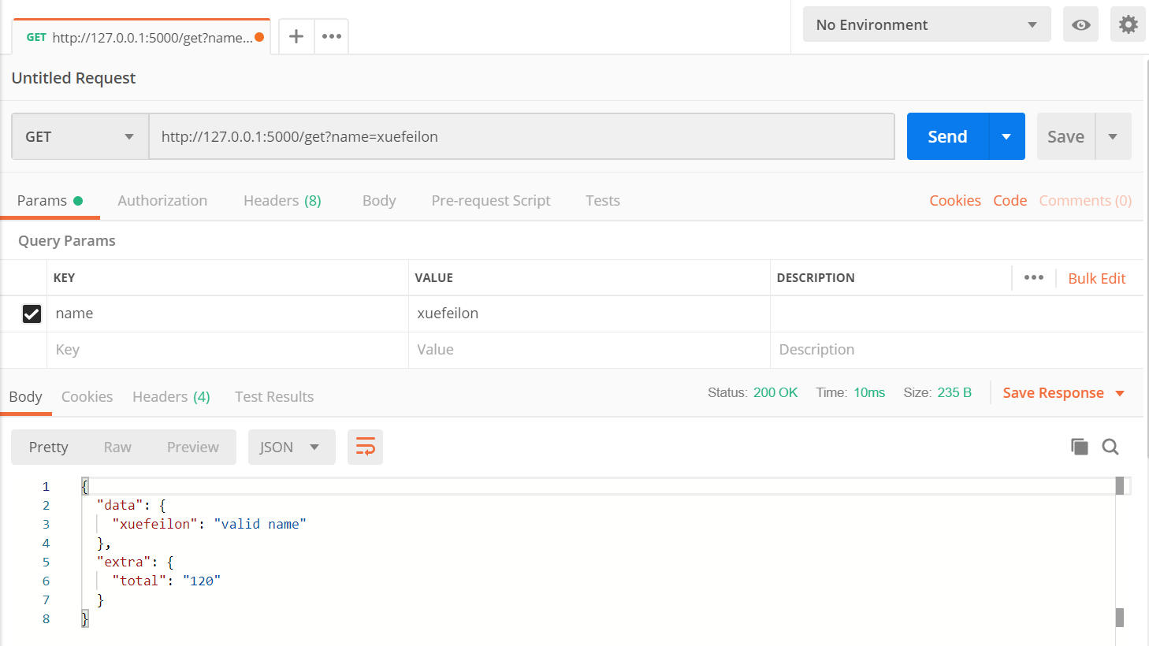The image size is (1149, 646).
Task: Open the request Body tab
Action: (x=379, y=200)
